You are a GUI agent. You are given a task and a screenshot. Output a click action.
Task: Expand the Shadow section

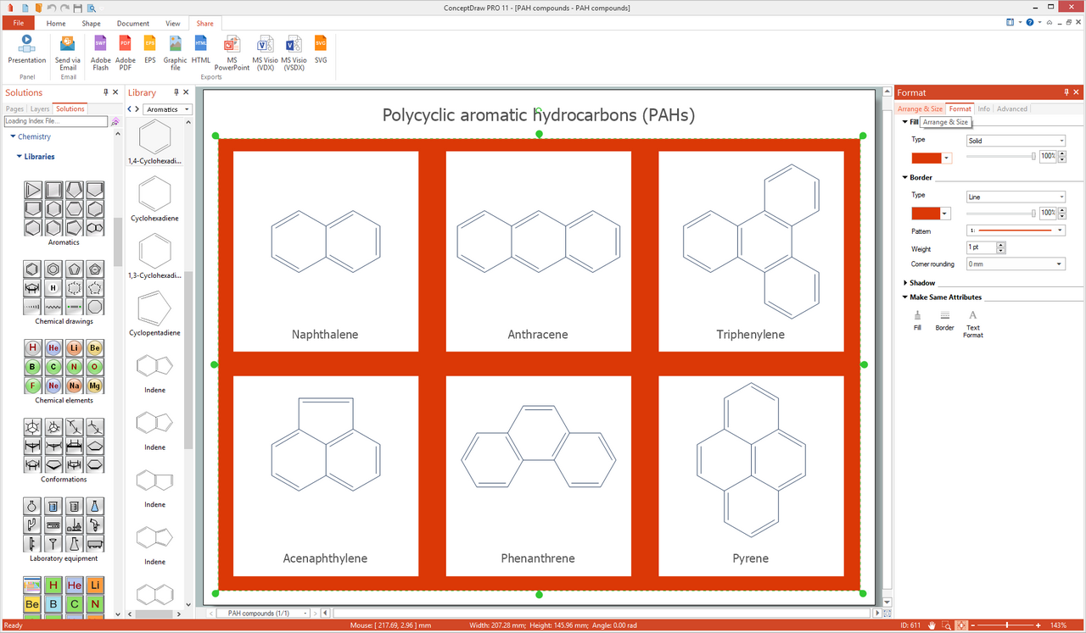(x=904, y=282)
